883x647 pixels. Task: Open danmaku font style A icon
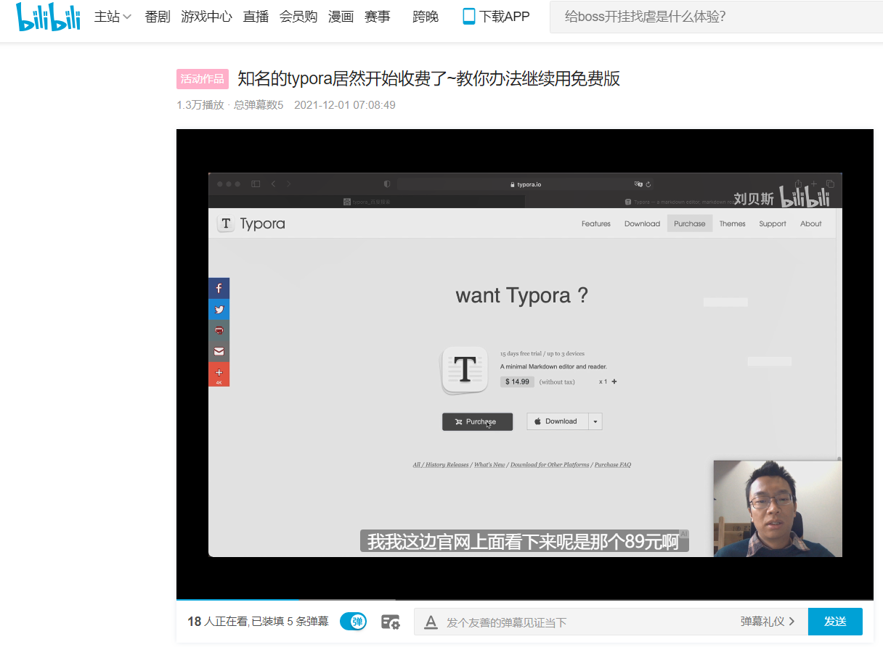pos(431,622)
